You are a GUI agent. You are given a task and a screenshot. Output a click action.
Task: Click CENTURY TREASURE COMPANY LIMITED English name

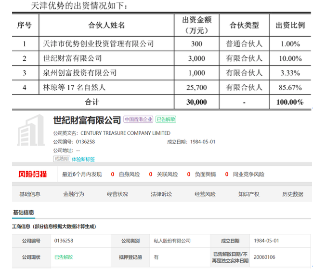[x=125, y=133]
